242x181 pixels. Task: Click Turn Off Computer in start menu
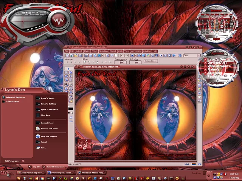pos(53,167)
